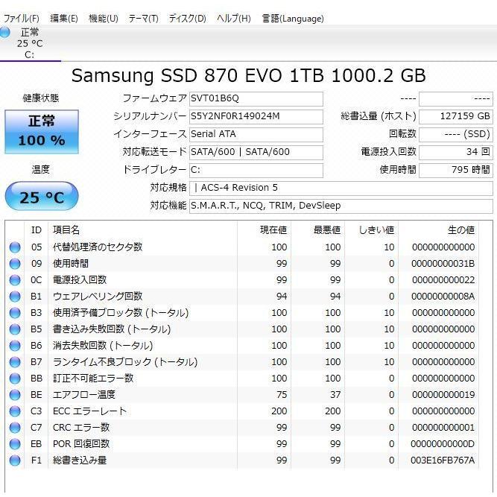Click the serial number field S5Y2NF0R149024M
497x497 pixels.
tap(256, 117)
